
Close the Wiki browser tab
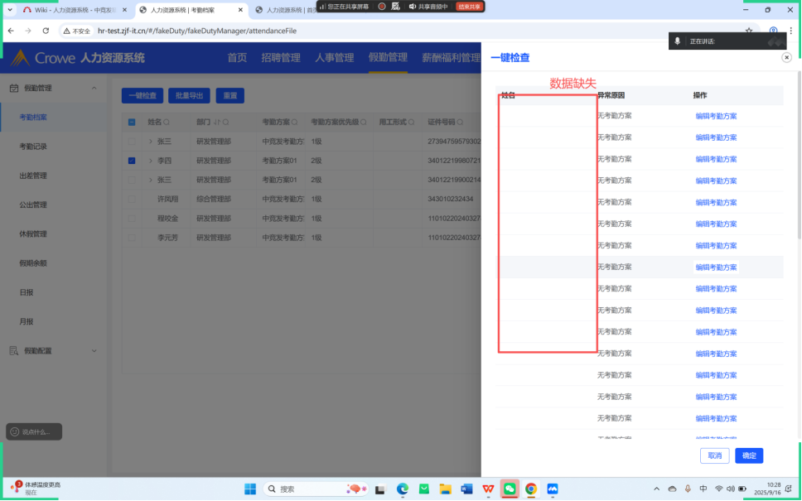pyautogui.click(x=125, y=10)
